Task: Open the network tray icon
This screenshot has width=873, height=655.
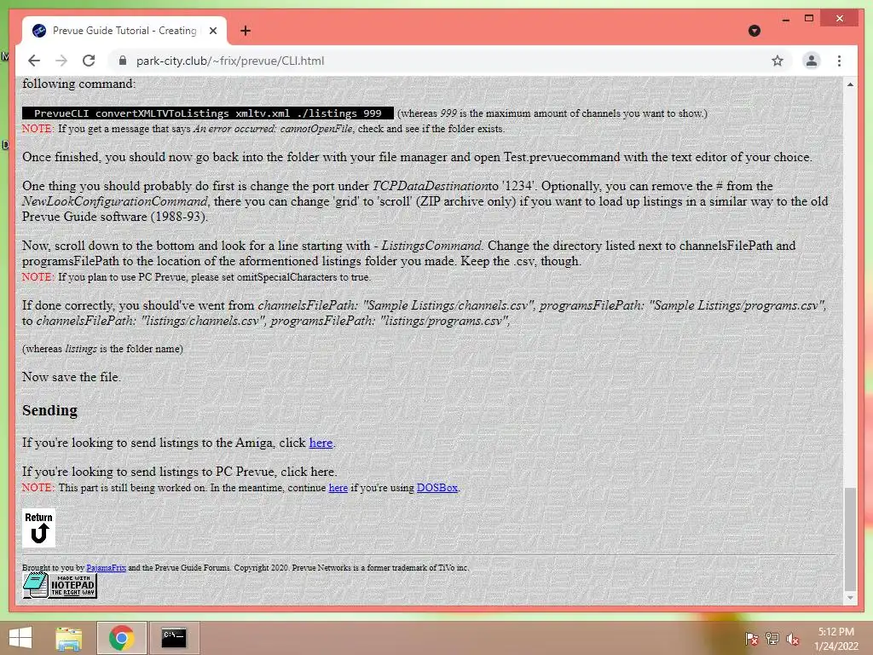Action: (772, 639)
